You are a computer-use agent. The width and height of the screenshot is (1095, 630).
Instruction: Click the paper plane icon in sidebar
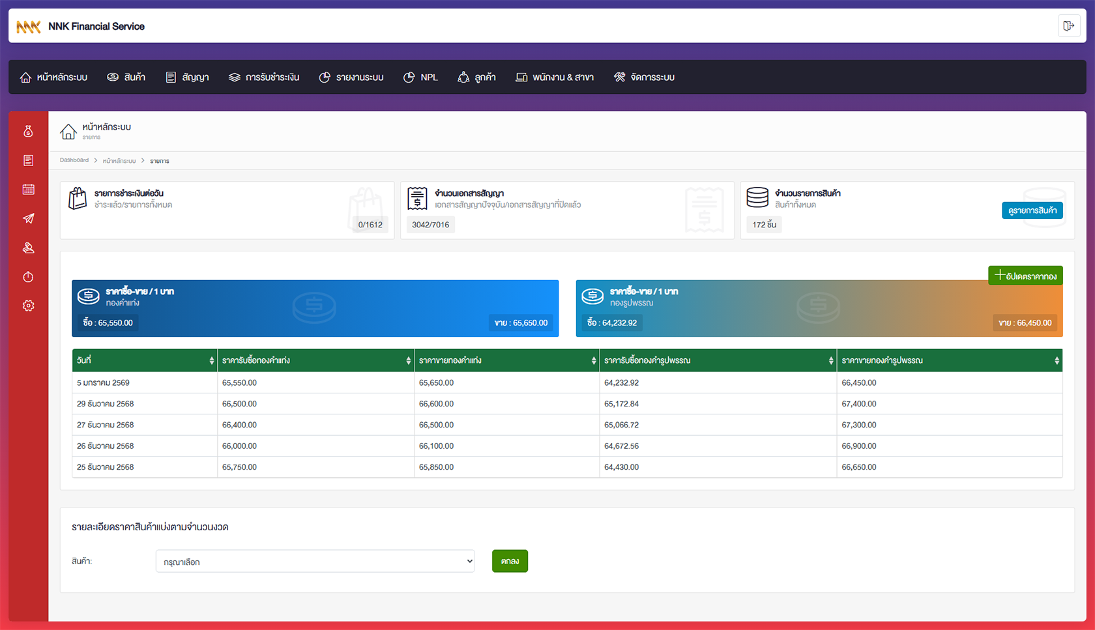pos(28,219)
